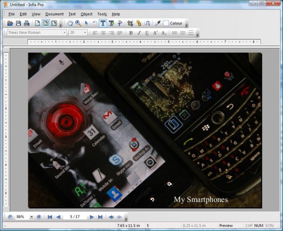Viewport: 283px width, 231px height.
Task: Select the Object arrow tool
Action: 86,23
